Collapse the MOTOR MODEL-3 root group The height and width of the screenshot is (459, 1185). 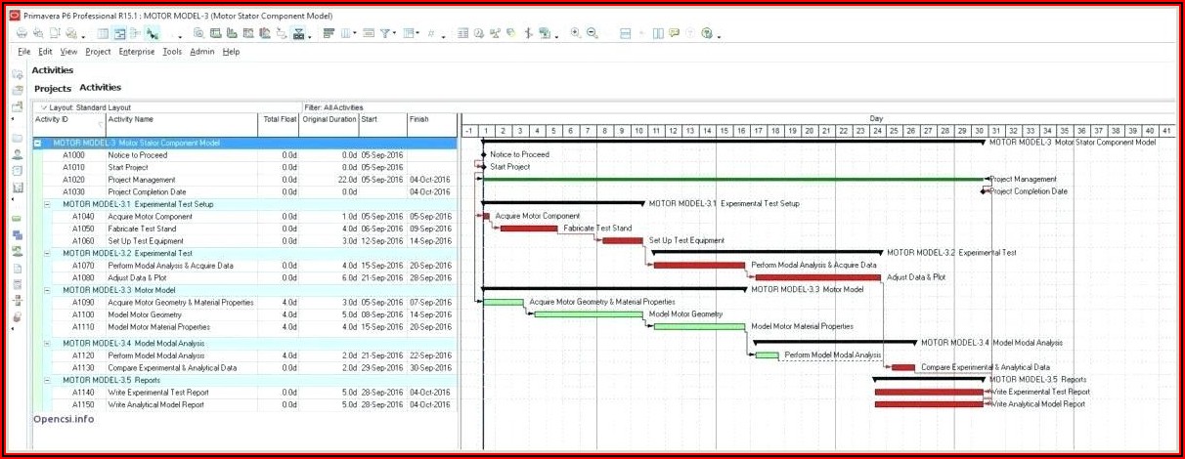point(38,143)
